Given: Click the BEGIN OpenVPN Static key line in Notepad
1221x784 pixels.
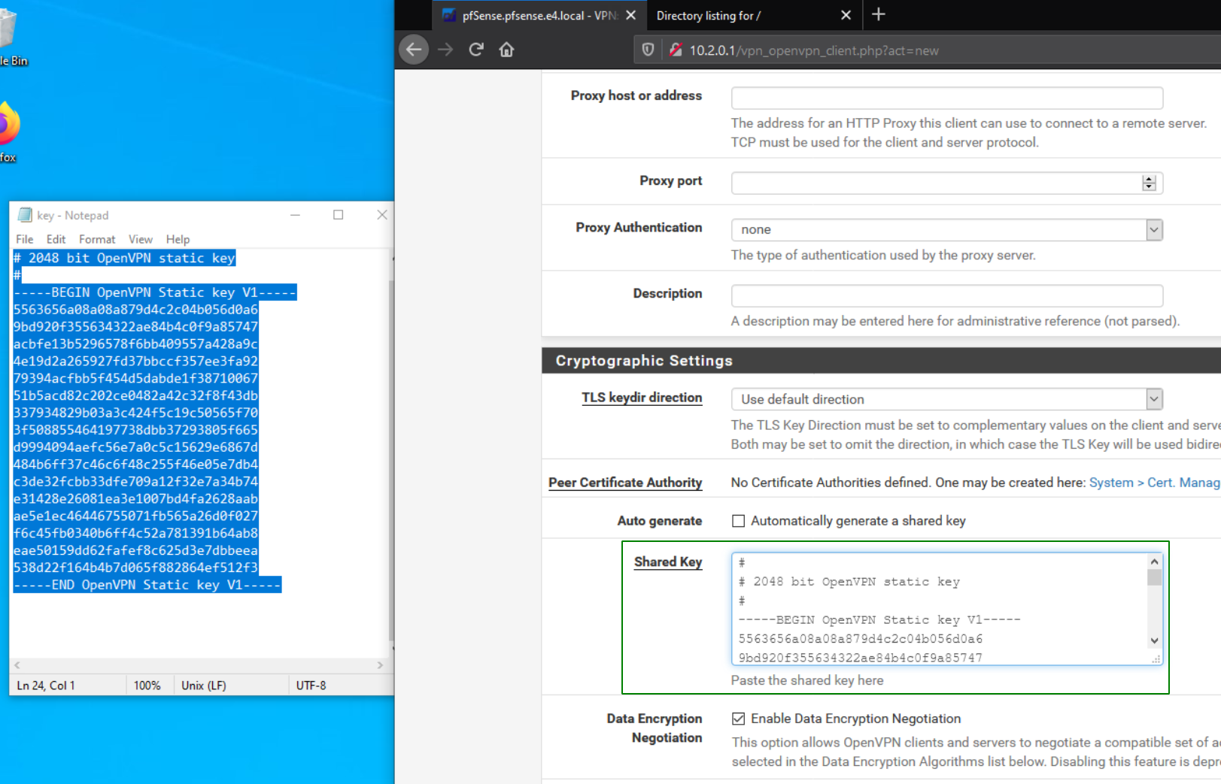Looking at the screenshot, I should 155,292.
